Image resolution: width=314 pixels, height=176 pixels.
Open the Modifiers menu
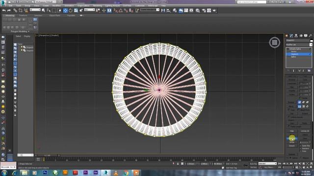57,6
